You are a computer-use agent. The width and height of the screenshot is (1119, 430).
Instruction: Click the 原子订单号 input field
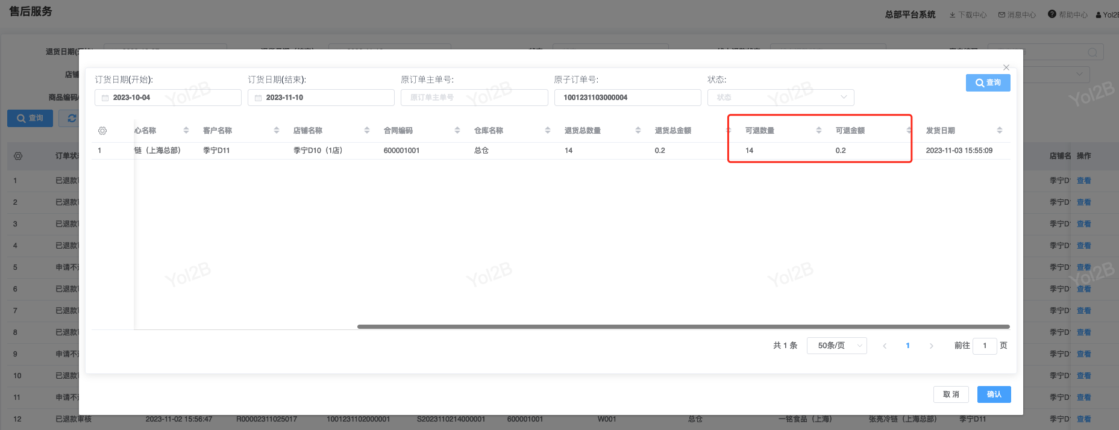[627, 98]
